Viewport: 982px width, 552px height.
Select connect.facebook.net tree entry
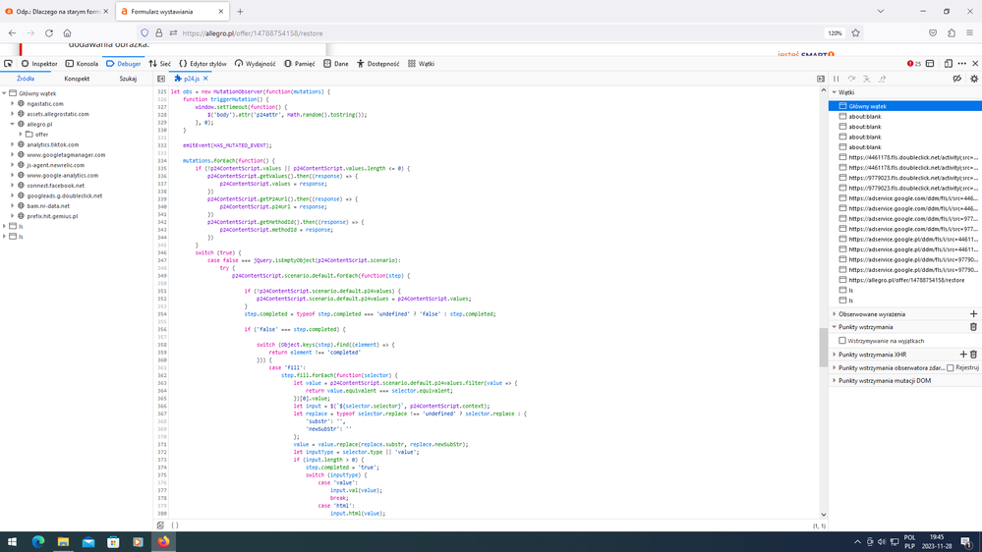tap(55, 186)
